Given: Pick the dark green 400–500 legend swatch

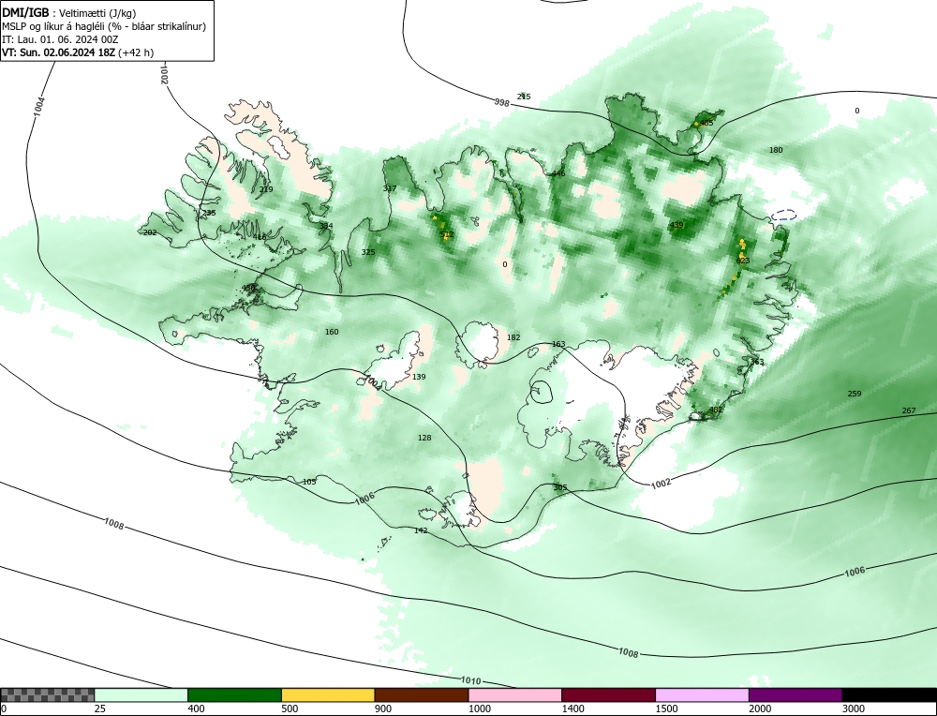Looking at the screenshot, I should pos(234,694).
